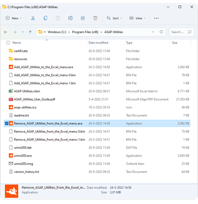Click large rabbit preview icon in details pane
Image resolution: width=198 pixels, height=204 pixels.
point(11,191)
